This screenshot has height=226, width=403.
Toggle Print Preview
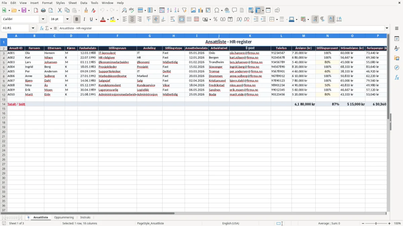50,10
